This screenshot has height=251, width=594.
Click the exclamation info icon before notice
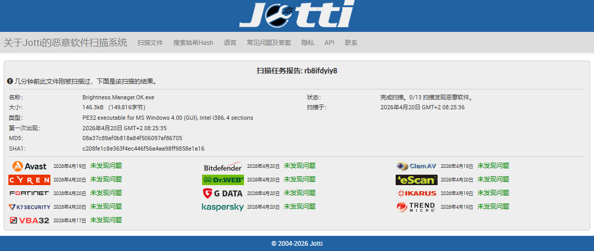(10, 81)
